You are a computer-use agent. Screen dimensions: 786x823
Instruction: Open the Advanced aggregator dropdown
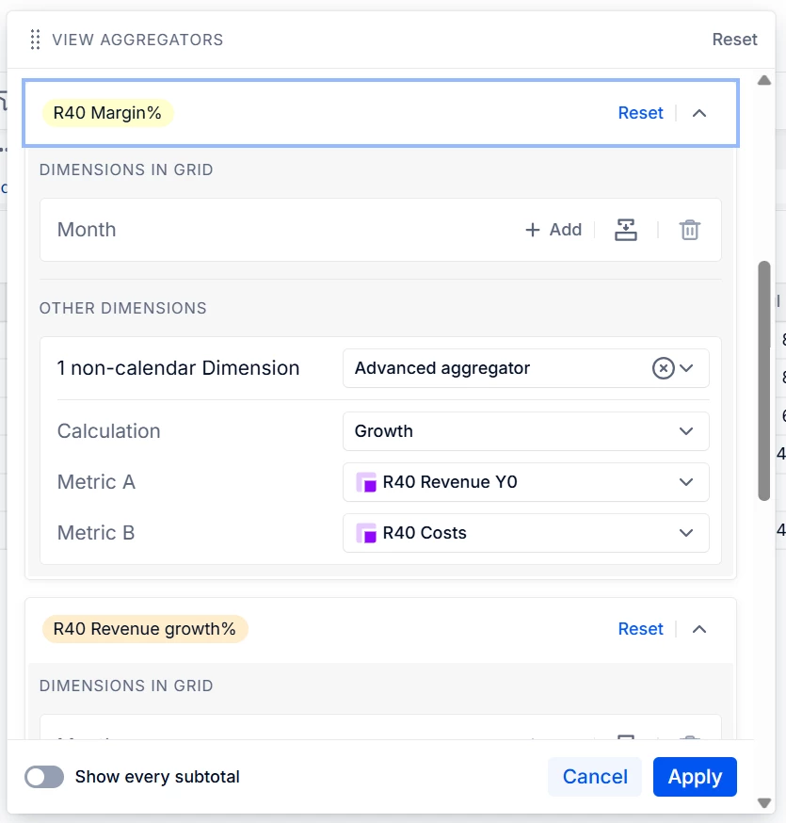pos(687,368)
